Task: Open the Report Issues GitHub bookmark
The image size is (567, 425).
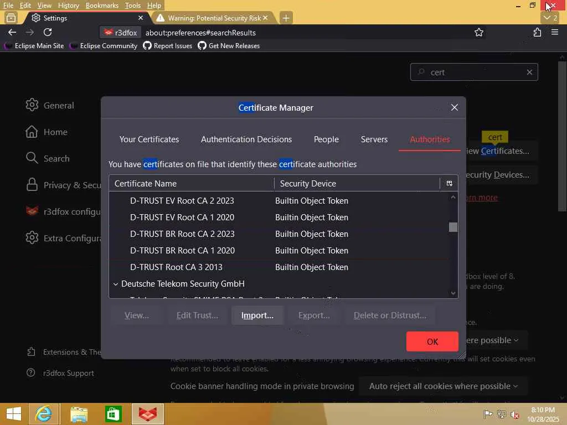Action: pos(167,46)
